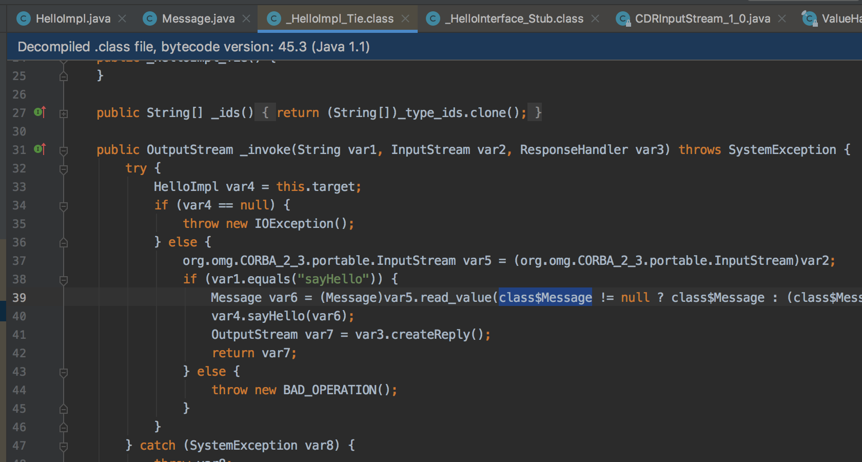862x462 pixels.
Task: Click this.target on line 33
Action: coord(316,186)
